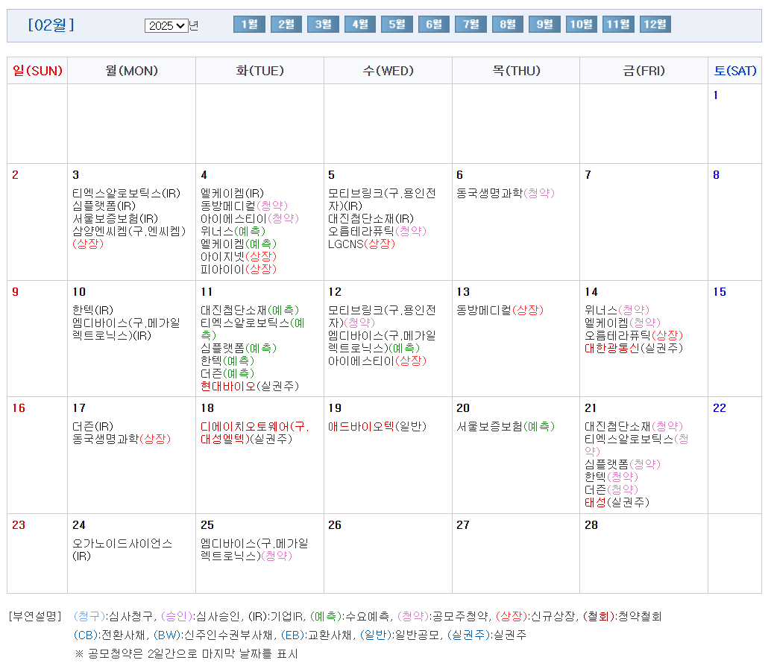Go to the 10월 month button

[x=581, y=24]
